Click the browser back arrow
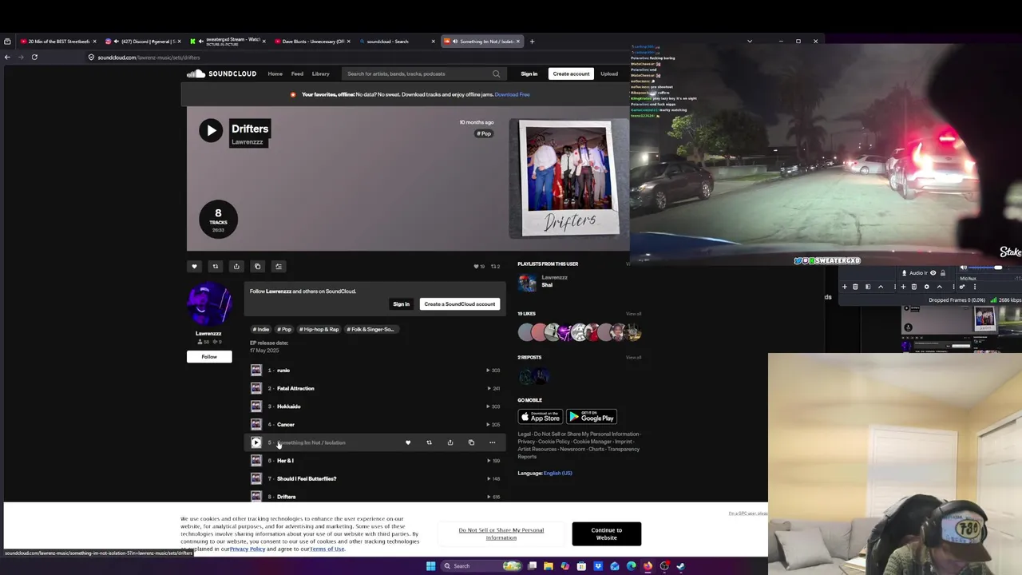1022x575 pixels. (7, 57)
